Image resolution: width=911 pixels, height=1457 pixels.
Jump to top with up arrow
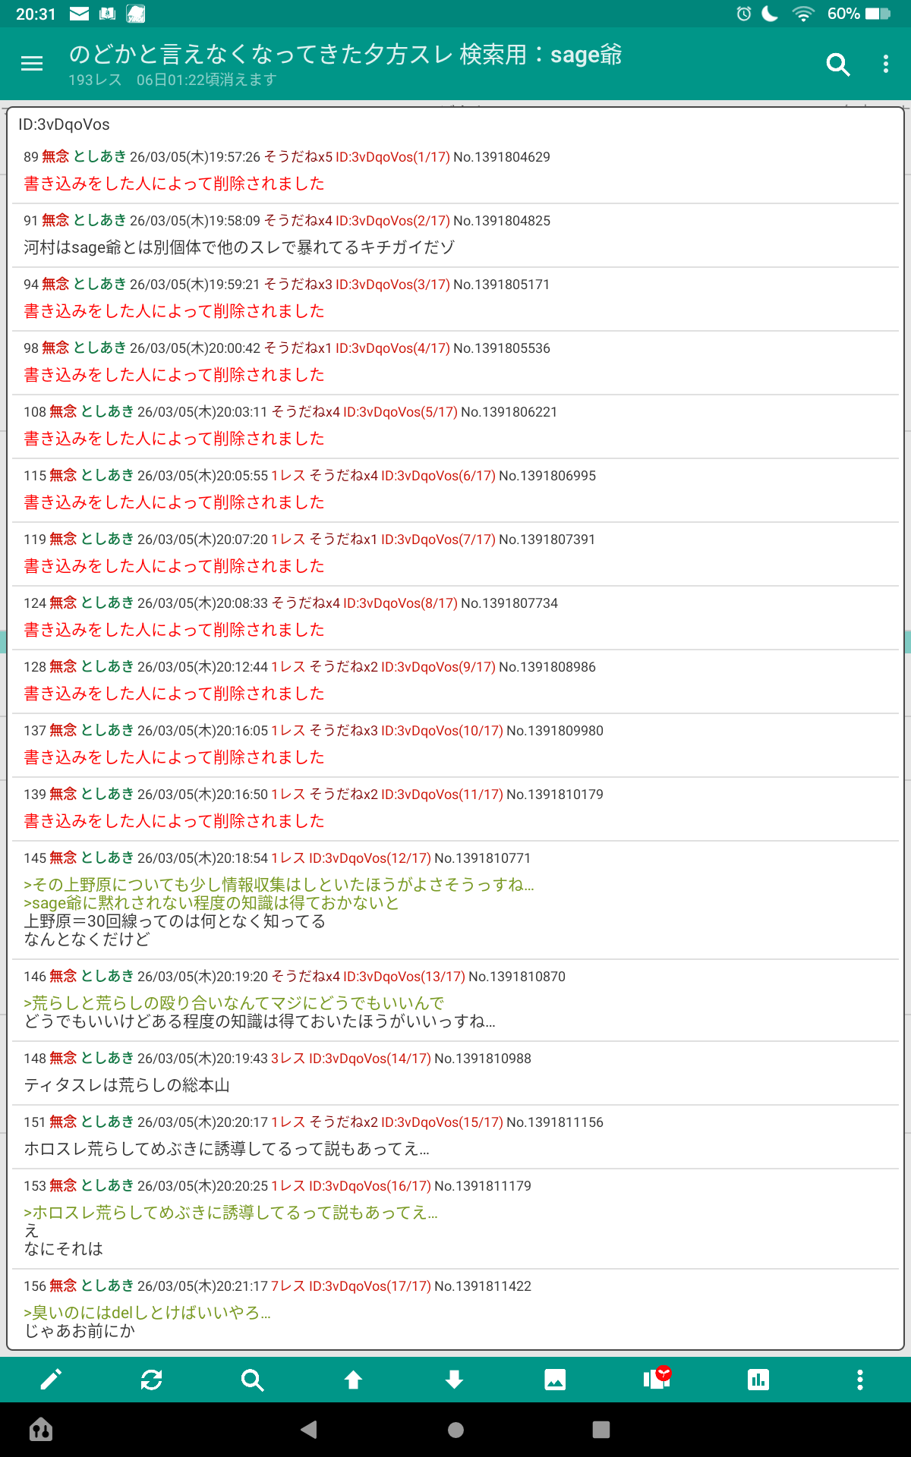pos(353,1380)
